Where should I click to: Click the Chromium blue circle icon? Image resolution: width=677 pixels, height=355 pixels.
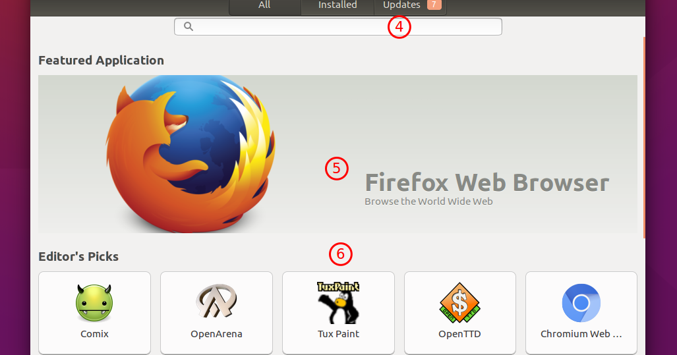point(581,303)
